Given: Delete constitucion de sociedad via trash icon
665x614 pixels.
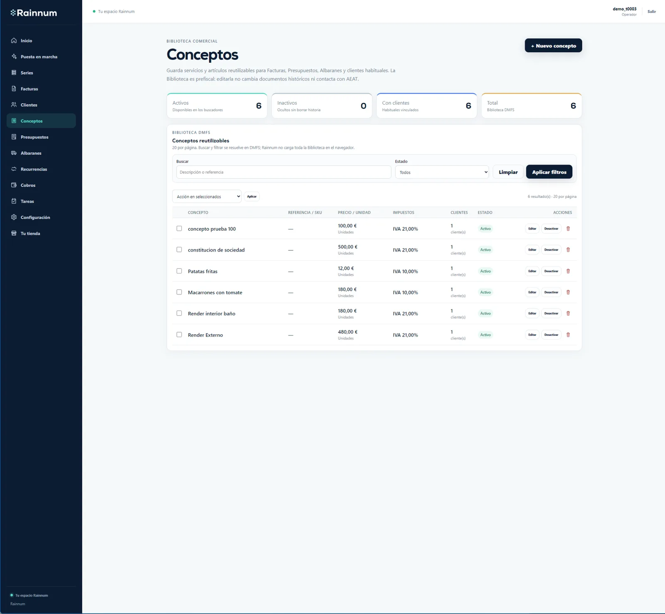Looking at the screenshot, I should tap(568, 250).
